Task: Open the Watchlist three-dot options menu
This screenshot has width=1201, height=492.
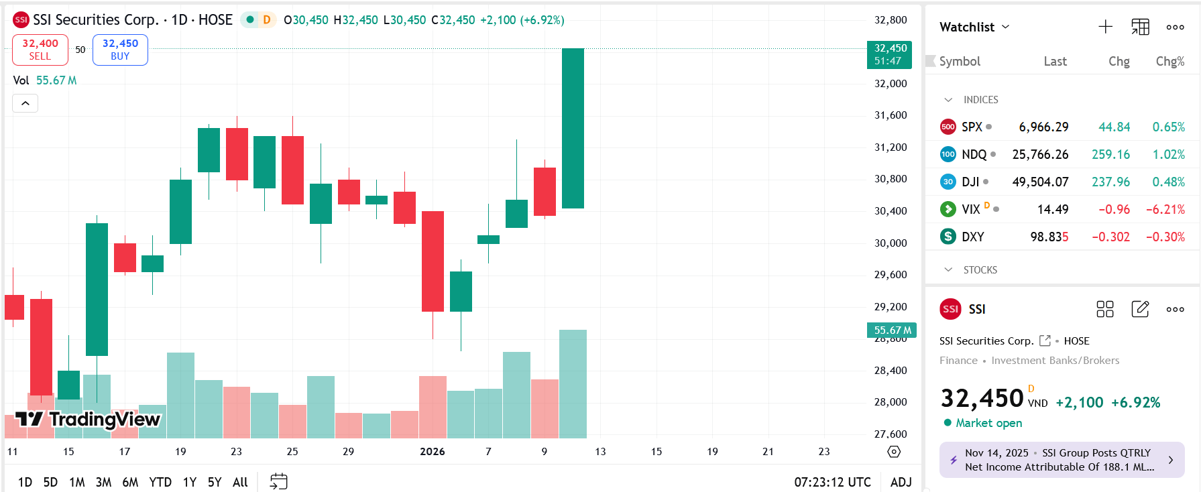Action: [1175, 27]
